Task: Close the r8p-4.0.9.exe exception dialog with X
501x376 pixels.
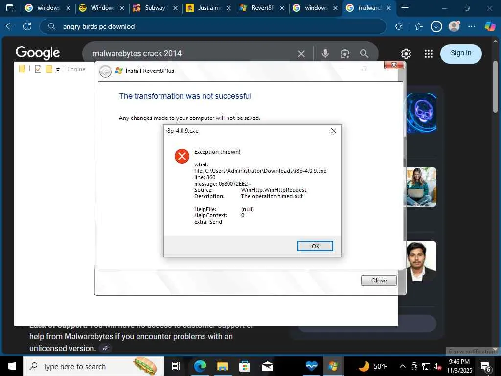Action: pyautogui.click(x=333, y=131)
